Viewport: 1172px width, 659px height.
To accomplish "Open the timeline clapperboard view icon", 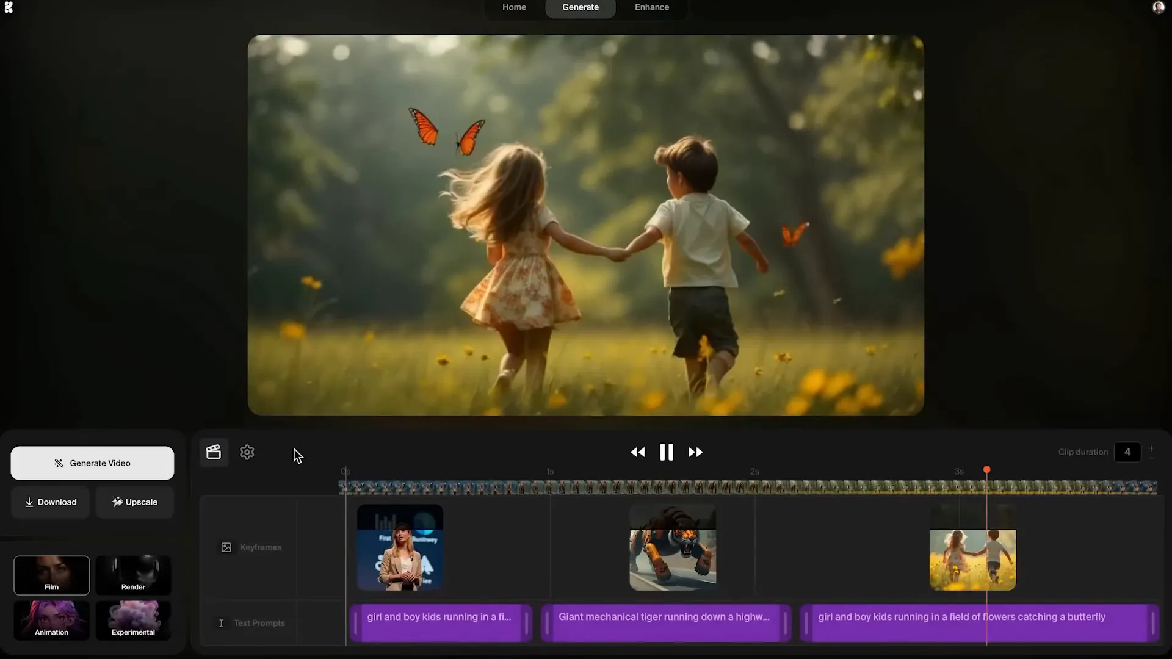I will 214,452.
